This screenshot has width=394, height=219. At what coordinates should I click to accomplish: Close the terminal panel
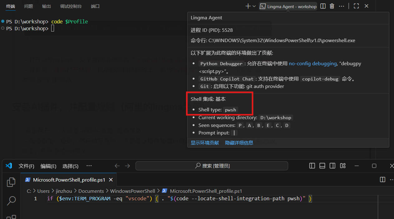(367, 6)
